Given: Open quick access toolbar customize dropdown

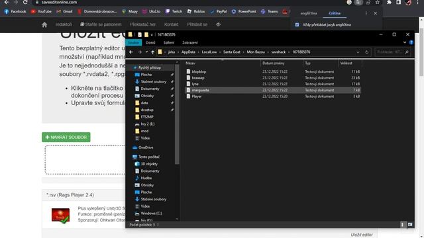Looking at the screenshot, I should tap(152, 34).
